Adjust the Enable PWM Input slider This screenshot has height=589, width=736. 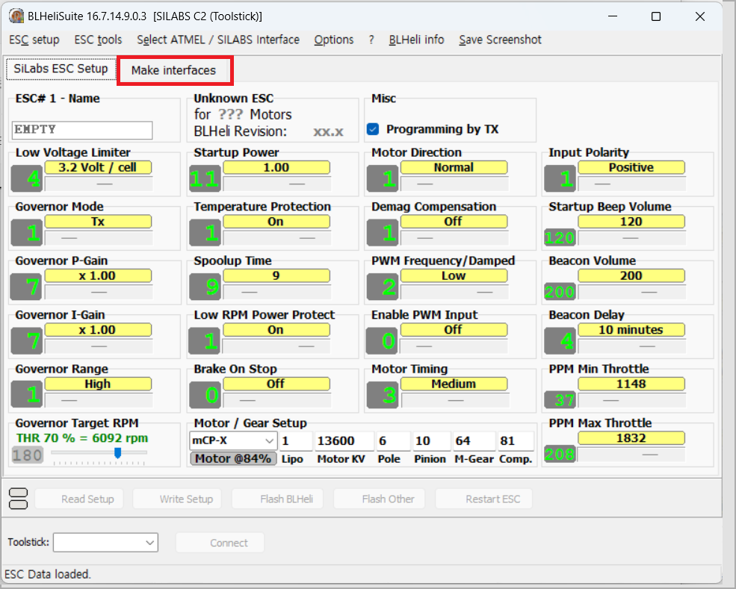click(454, 346)
